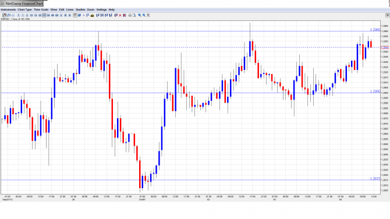
Task: Toggle the selected 1 hour timescale button
Action: [44, 15]
